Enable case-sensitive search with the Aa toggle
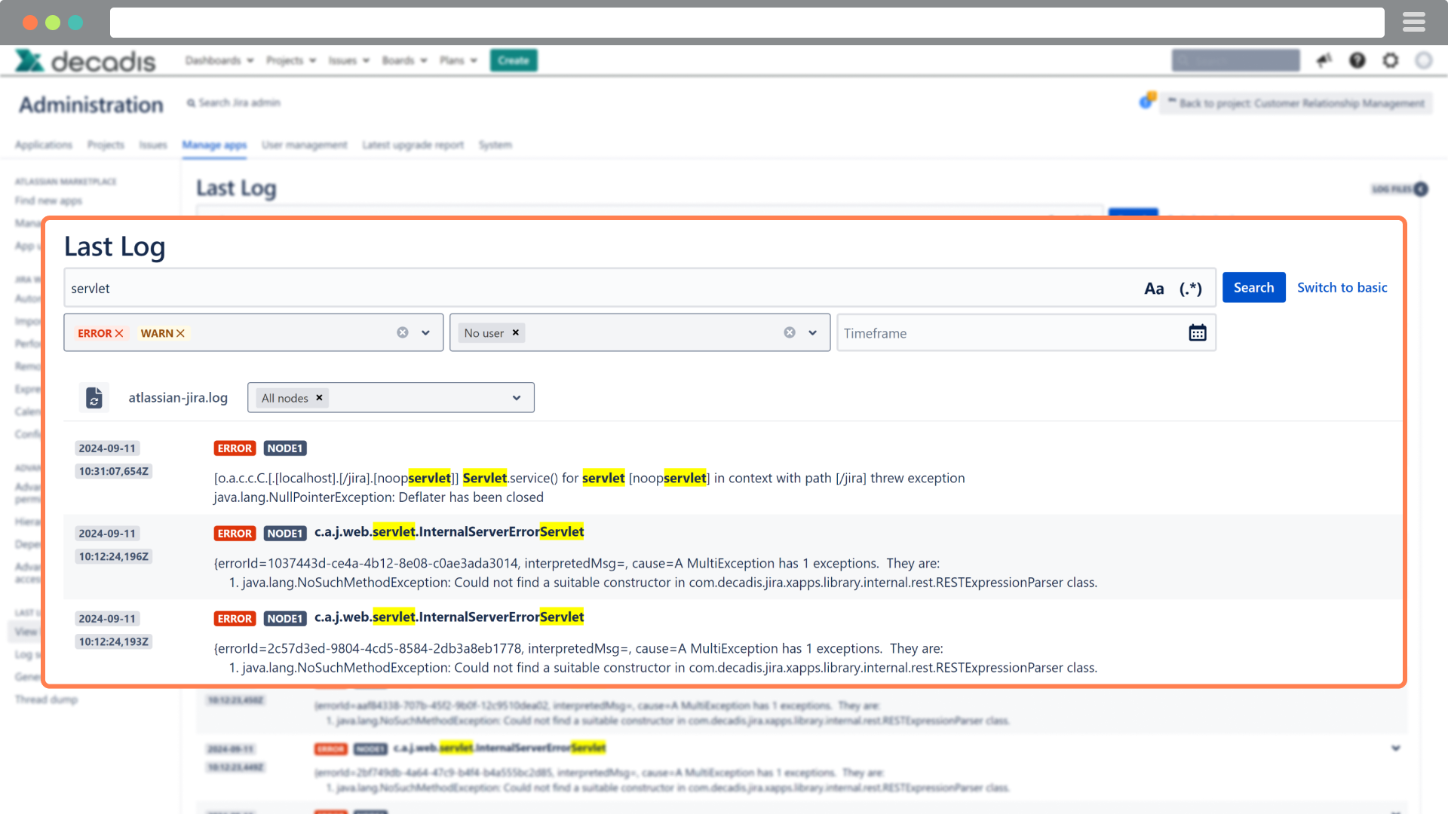The width and height of the screenshot is (1448, 814). (x=1154, y=288)
